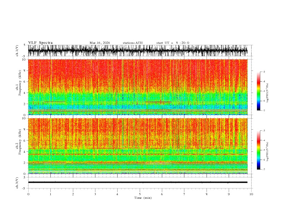Viewport: 283px width, 218px height.
Task: Click the red 3.5 kHz horizontal line in ch.2 spectrogram
Action: [138, 154]
